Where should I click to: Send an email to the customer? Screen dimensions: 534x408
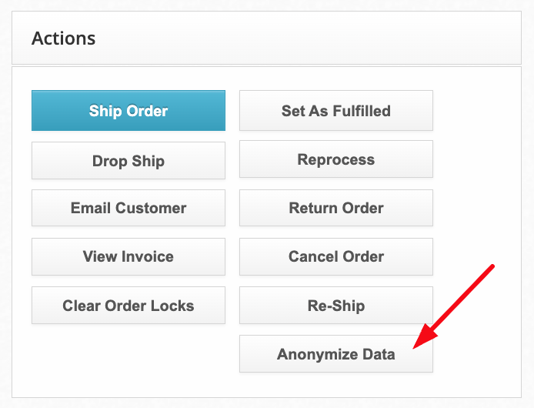128,208
